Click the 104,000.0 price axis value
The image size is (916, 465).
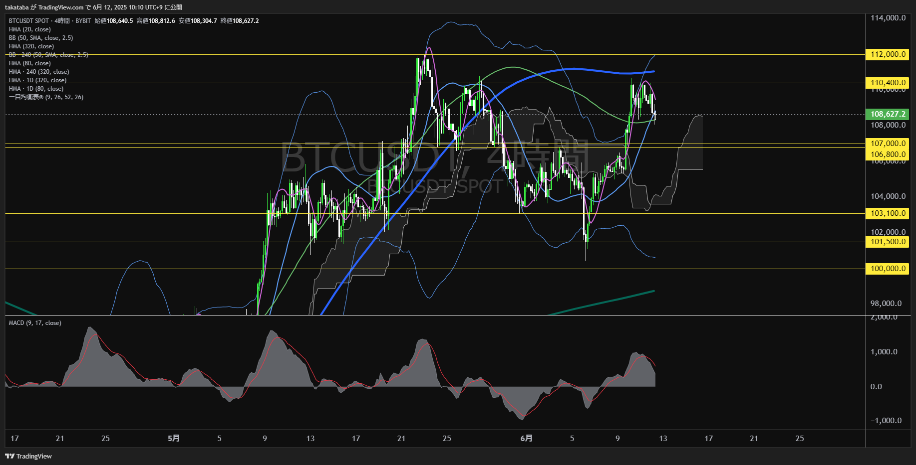click(888, 196)
